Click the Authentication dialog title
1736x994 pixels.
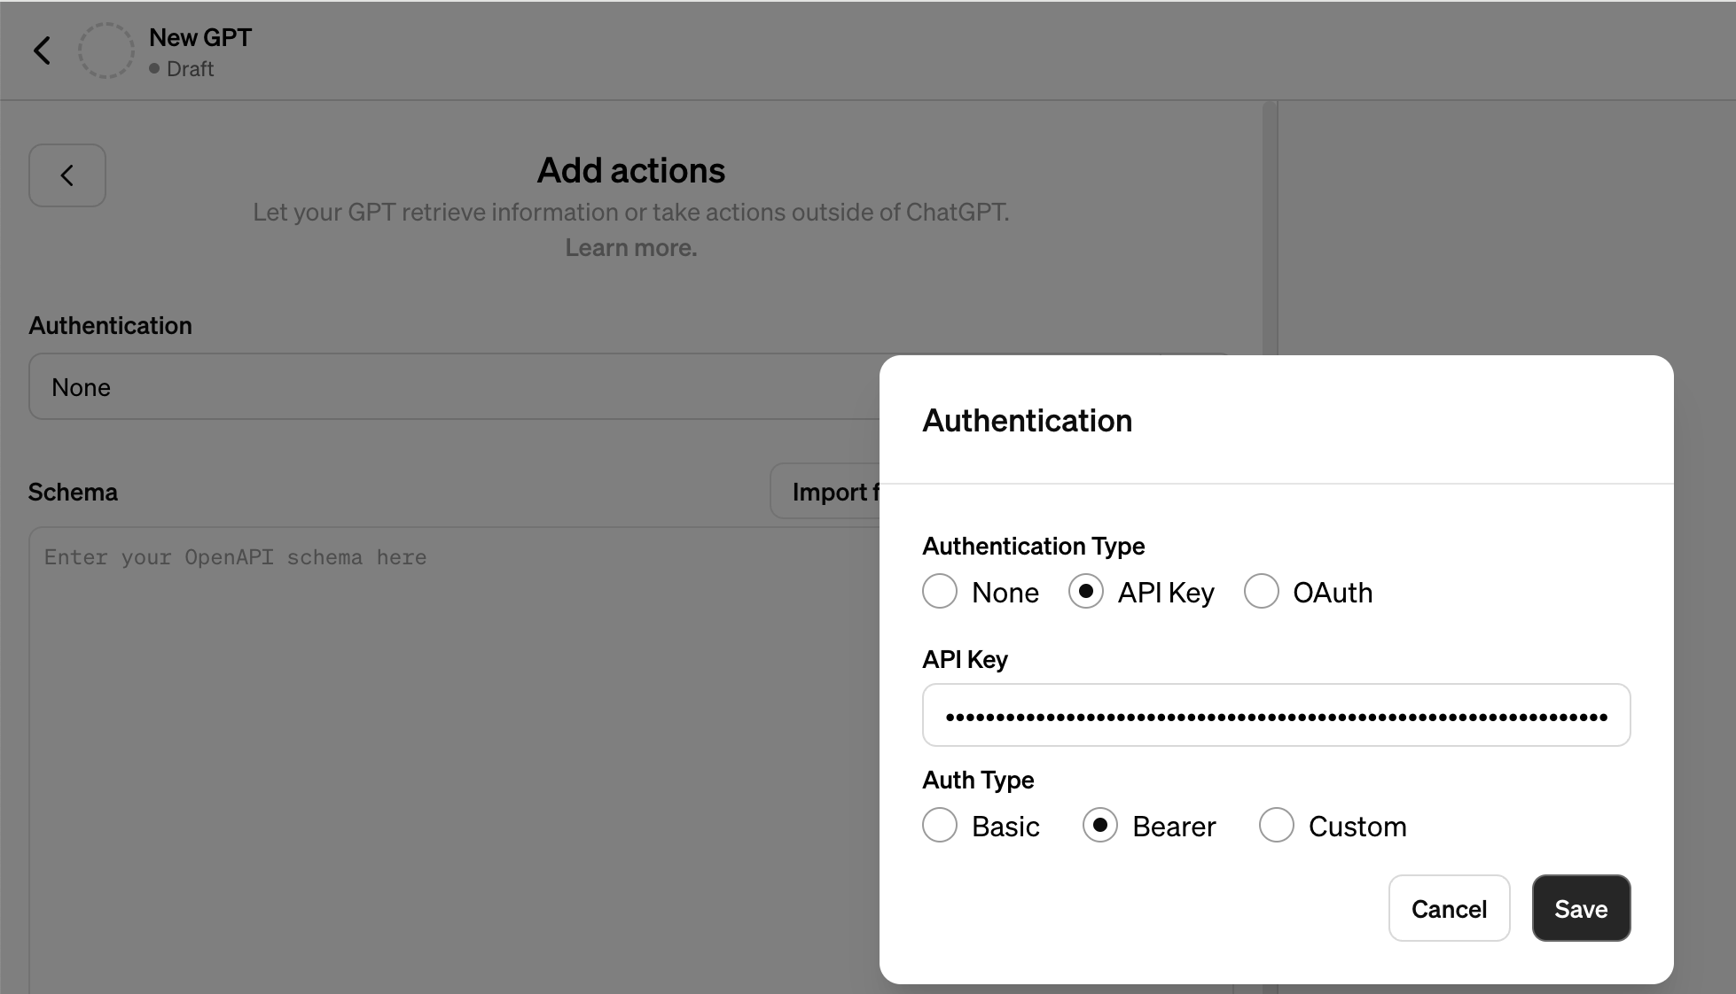pos(1028,421)
